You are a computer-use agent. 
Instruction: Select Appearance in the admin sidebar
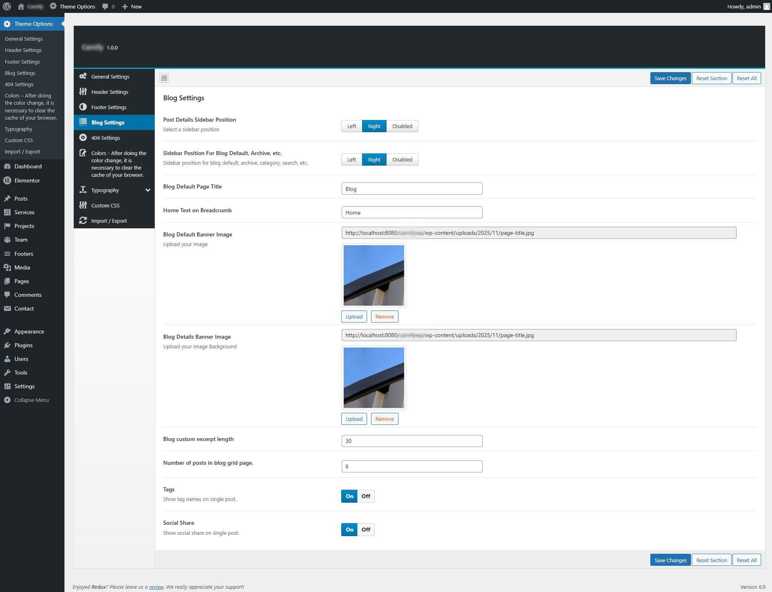click(29, 331)
